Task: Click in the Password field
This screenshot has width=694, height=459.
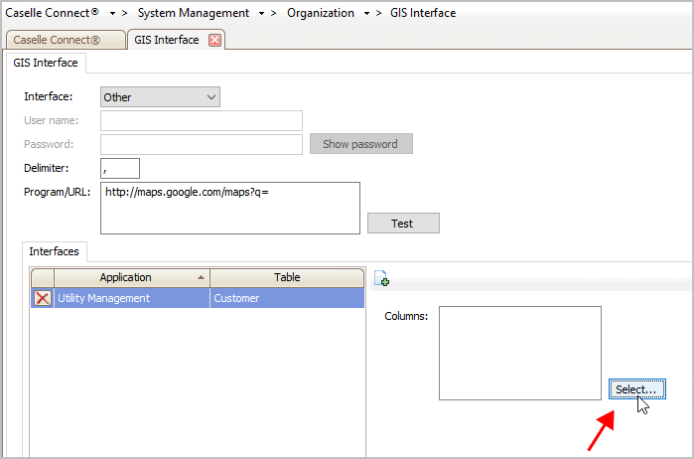Action: click(202, 144)
